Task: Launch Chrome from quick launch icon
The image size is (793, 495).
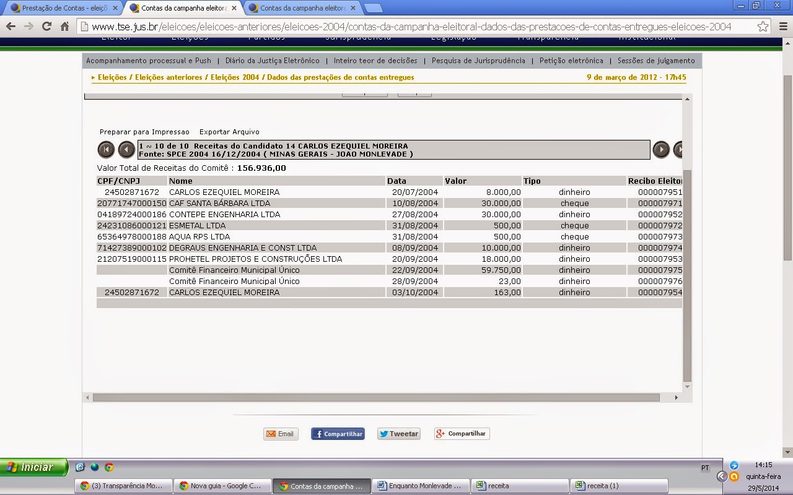Action: tap(109, 467)
